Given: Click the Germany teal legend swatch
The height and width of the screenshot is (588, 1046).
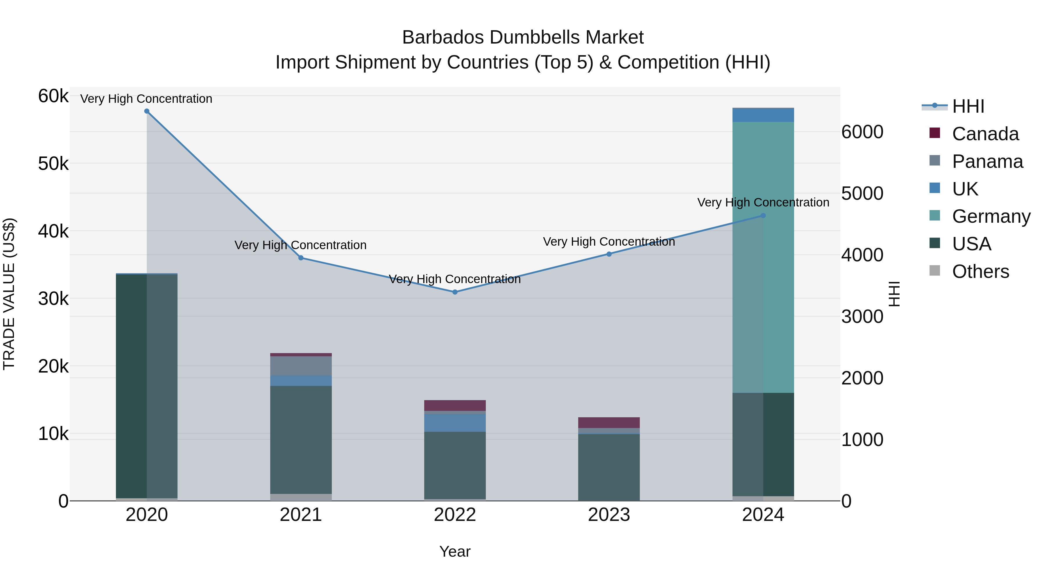Looking at the screenshot, I should [x=935, y=215].
